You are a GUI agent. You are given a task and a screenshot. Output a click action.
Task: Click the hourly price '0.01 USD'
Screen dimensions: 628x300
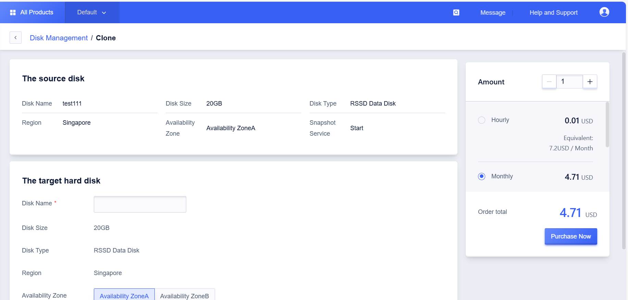(579, 121)
